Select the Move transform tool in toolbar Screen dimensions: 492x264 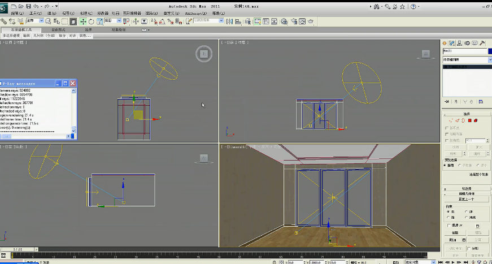[x=84, y=21]
